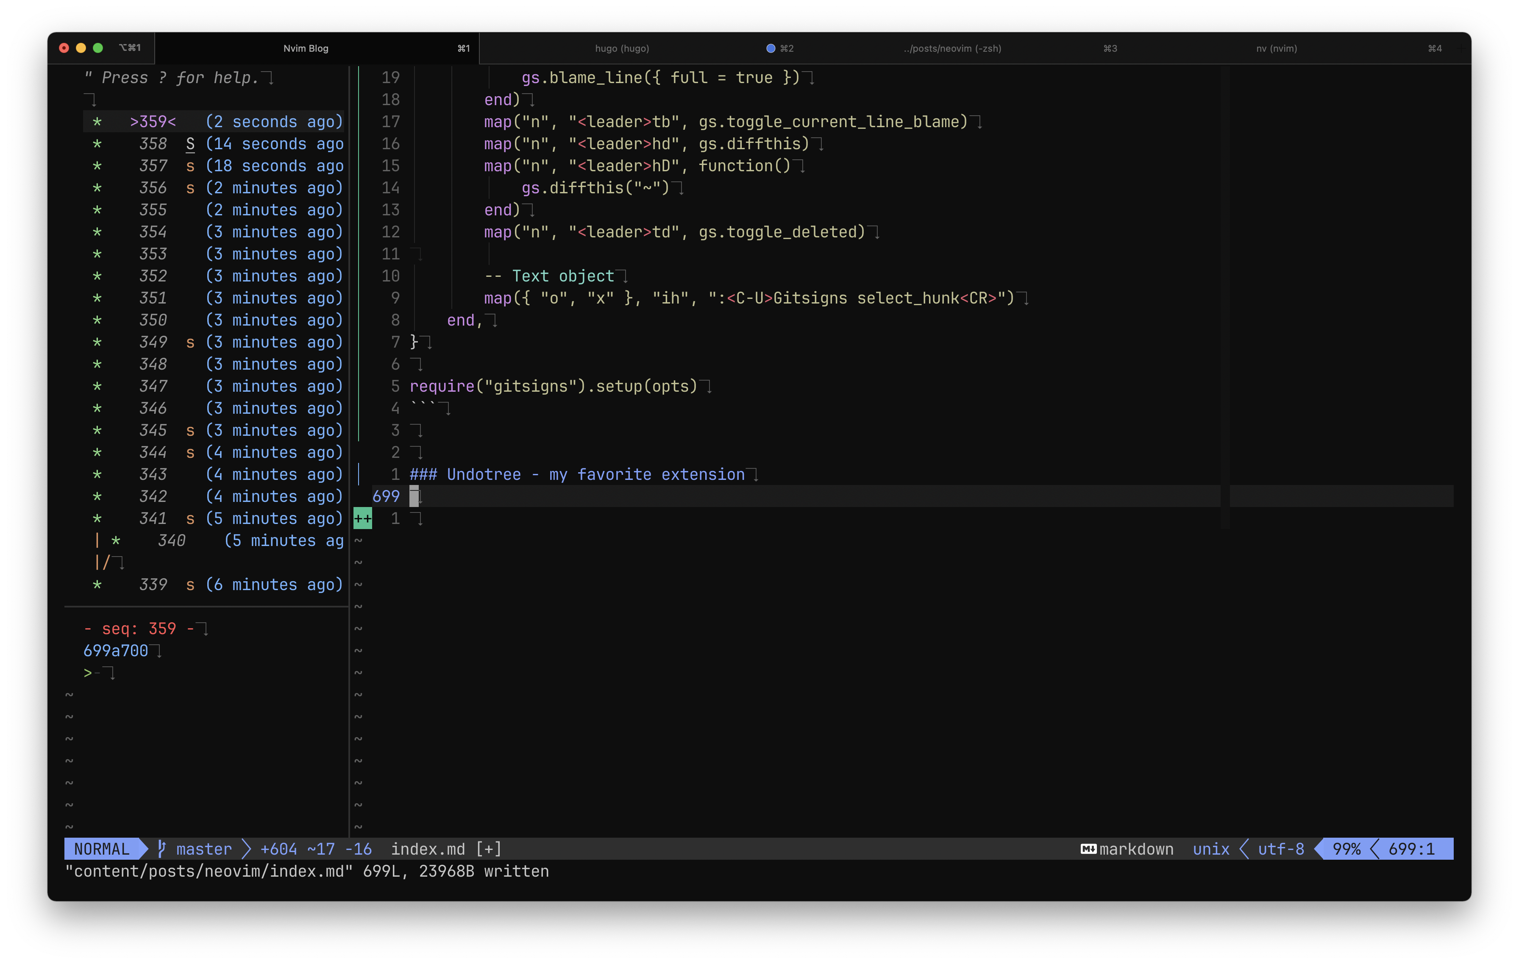This screenshot has height=964, width=1519.
Task: Click the 'Press ? for help.' hint
Action: point(172,78)
